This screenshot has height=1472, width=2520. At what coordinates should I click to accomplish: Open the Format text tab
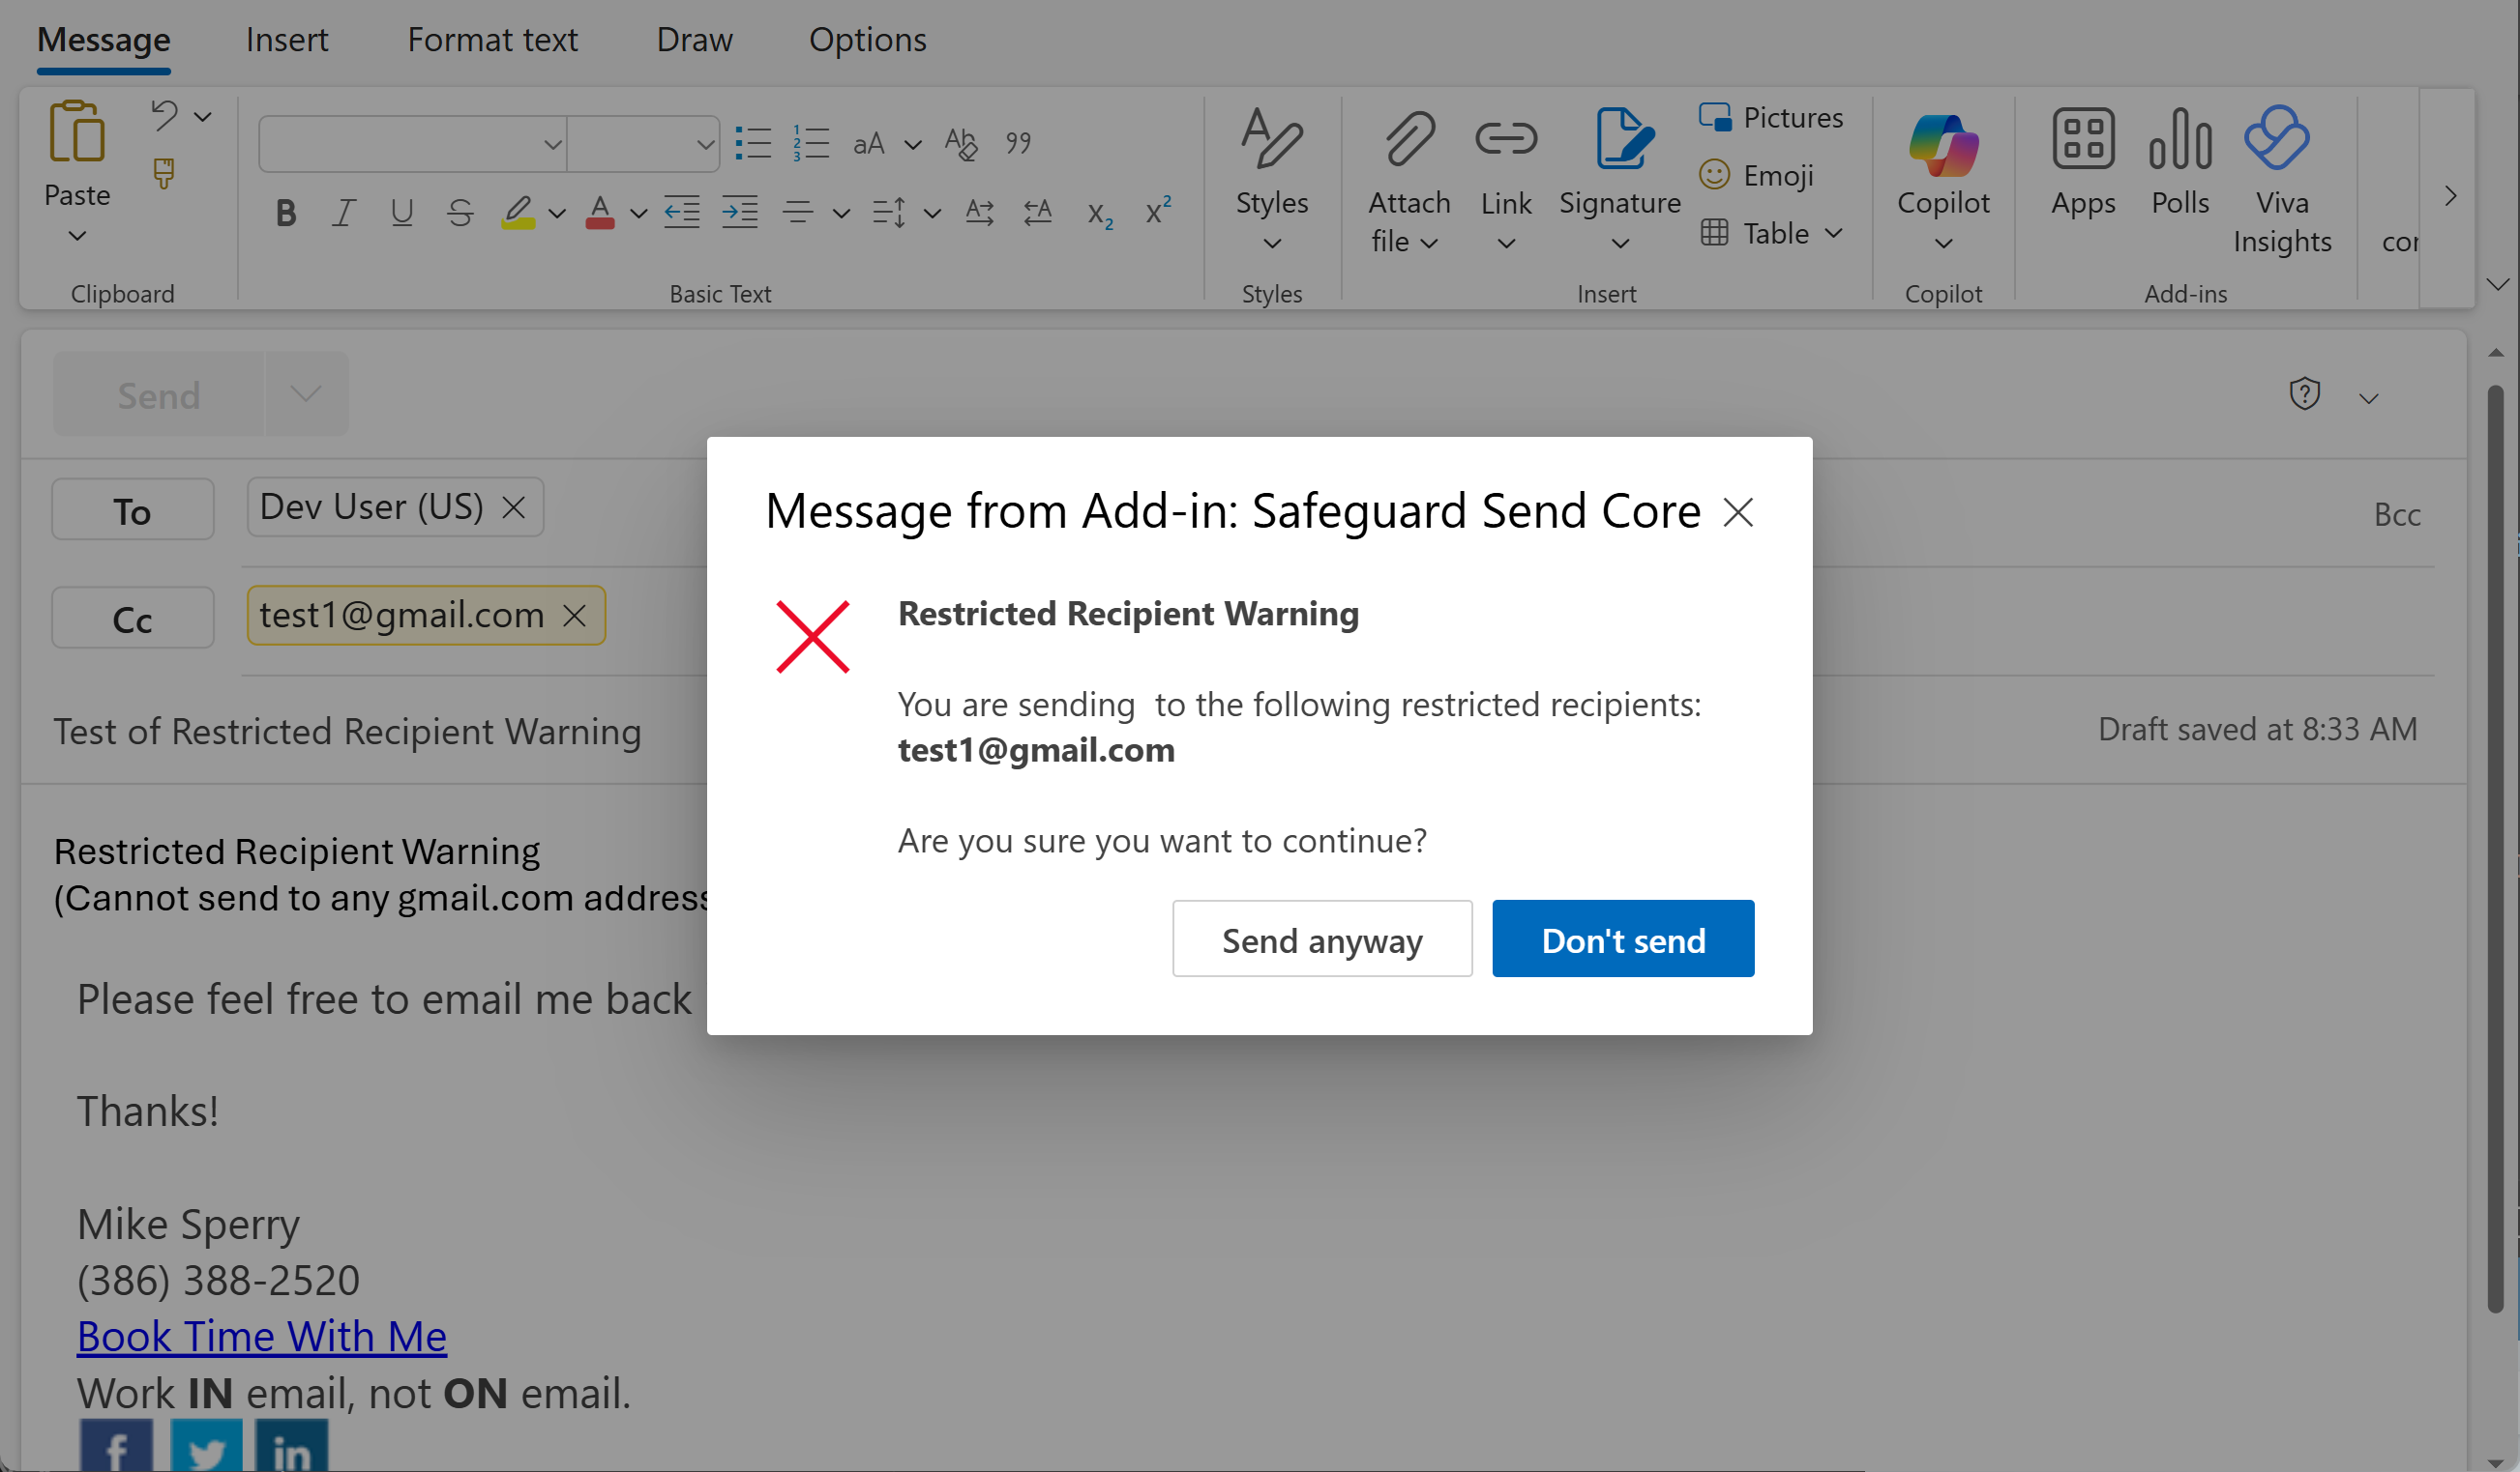[492, 40]
